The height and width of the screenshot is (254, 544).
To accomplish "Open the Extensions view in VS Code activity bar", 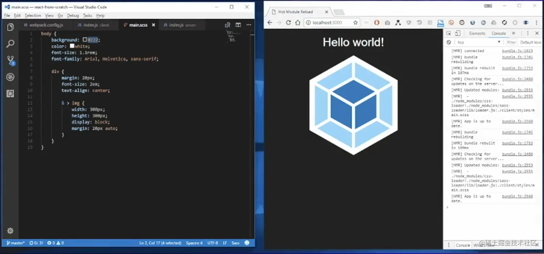I will [10, 94].
